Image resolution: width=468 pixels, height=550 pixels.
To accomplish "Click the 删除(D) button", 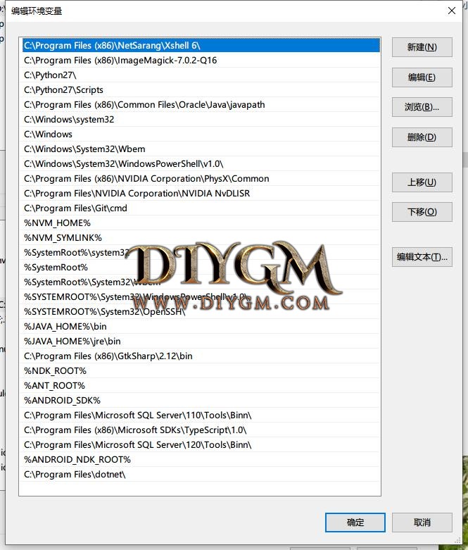I will click(x=422, y=137).
